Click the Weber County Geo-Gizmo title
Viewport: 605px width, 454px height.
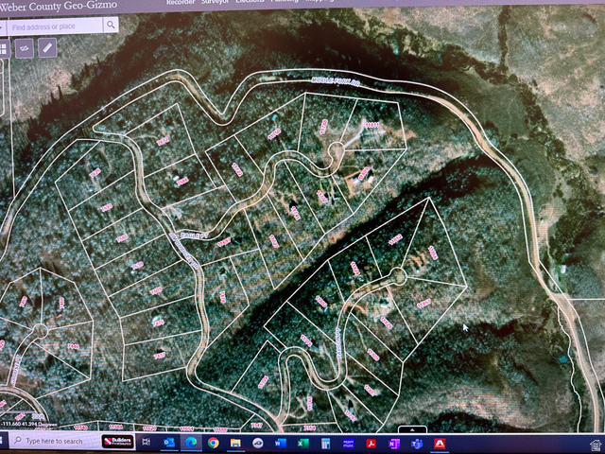59,6
